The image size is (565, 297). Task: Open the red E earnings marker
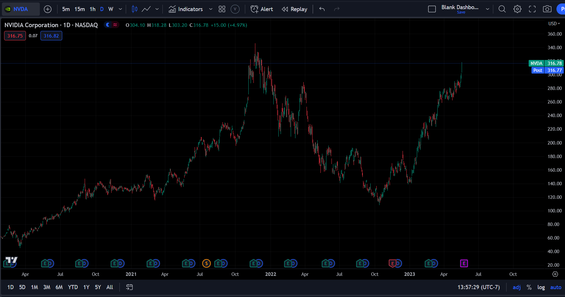[x=392, y=263]
